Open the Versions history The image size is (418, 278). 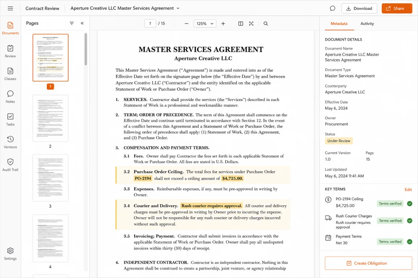pos(10,142)
